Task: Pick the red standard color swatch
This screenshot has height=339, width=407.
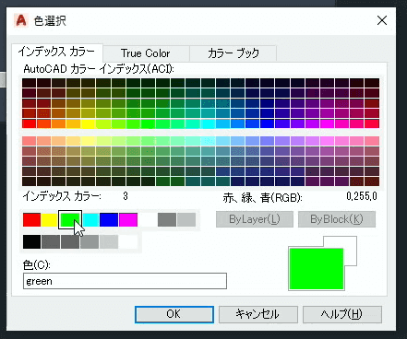Action: (31, 220)
